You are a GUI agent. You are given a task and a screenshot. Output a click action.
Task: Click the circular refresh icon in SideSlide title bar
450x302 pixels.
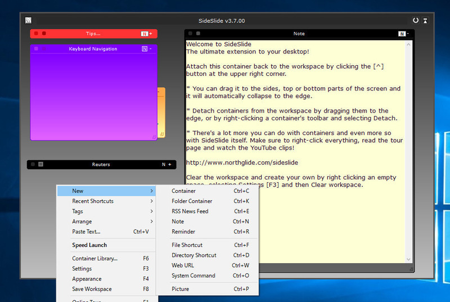(416, 21)
